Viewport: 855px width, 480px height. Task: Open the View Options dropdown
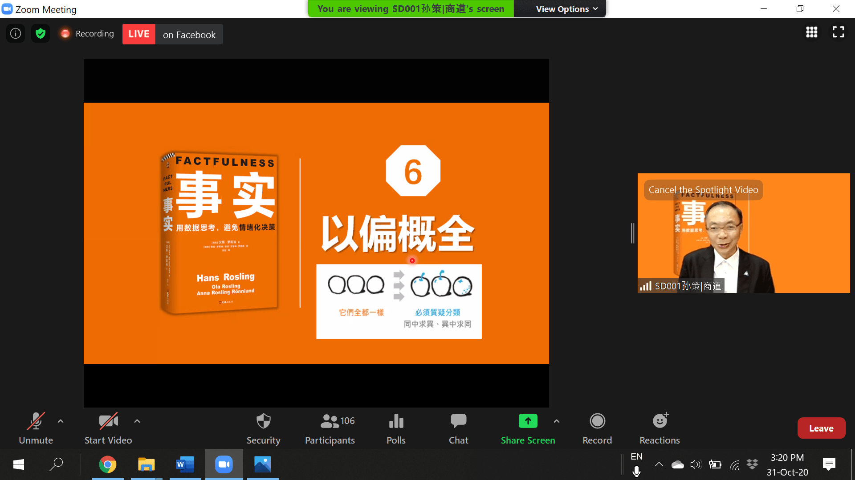coord(566,9)
